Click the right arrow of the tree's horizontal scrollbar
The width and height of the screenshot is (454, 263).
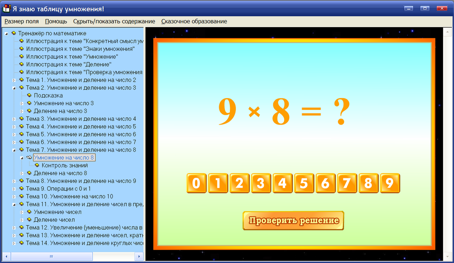[140, 256]
